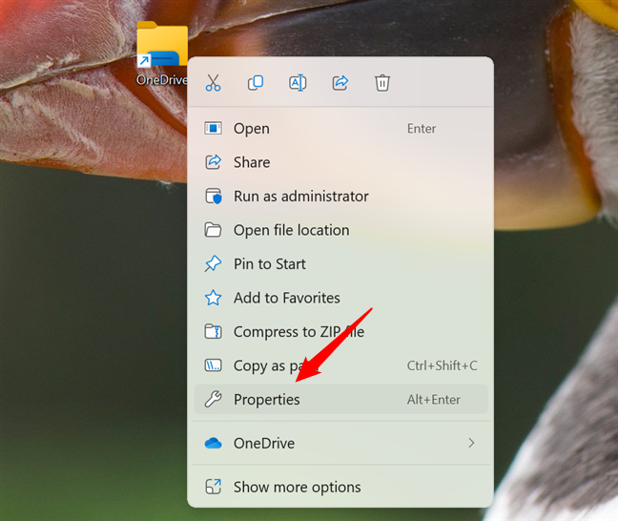Click the shield icon beside Run as administrator
Screen dimensions: 618x521
214,196
